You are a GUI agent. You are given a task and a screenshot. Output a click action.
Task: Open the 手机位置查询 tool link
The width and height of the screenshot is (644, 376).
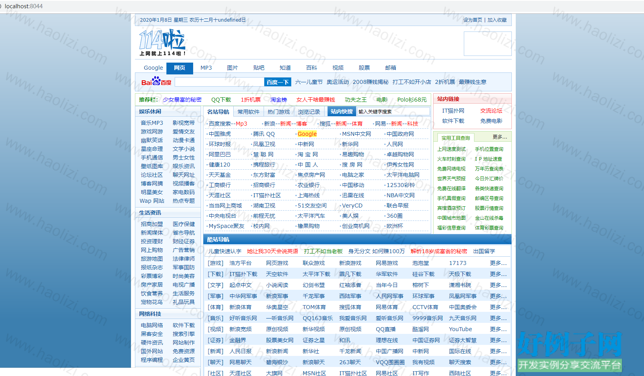[489, 149]
